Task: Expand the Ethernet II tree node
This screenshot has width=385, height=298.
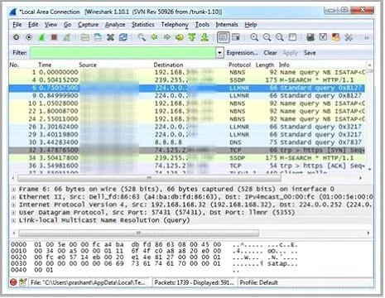Action: [13, 197]
